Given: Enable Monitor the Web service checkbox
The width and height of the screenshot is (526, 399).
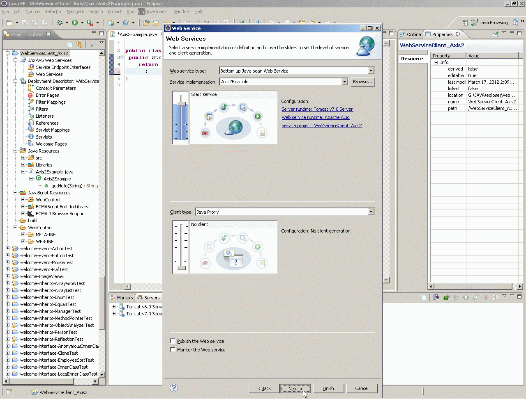Looking at the screenshot, I should point(173,349).
